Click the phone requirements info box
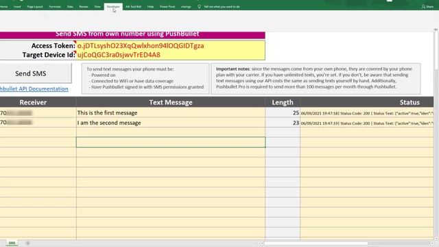The width and height of the screenshot is (439, 247). tap(145, 78)
